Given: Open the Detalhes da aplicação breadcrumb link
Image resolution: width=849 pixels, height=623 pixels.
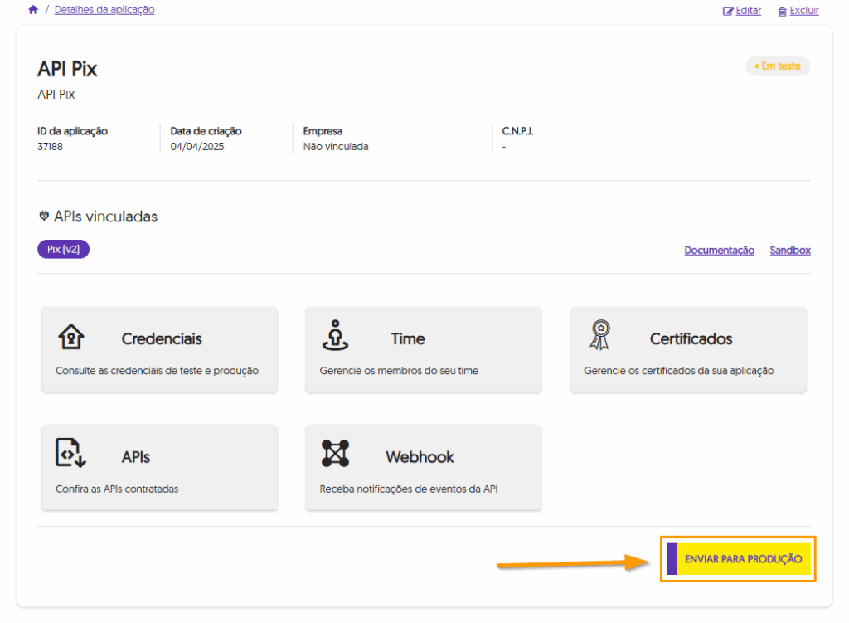Looking at the screenshot, I should 104,10.
